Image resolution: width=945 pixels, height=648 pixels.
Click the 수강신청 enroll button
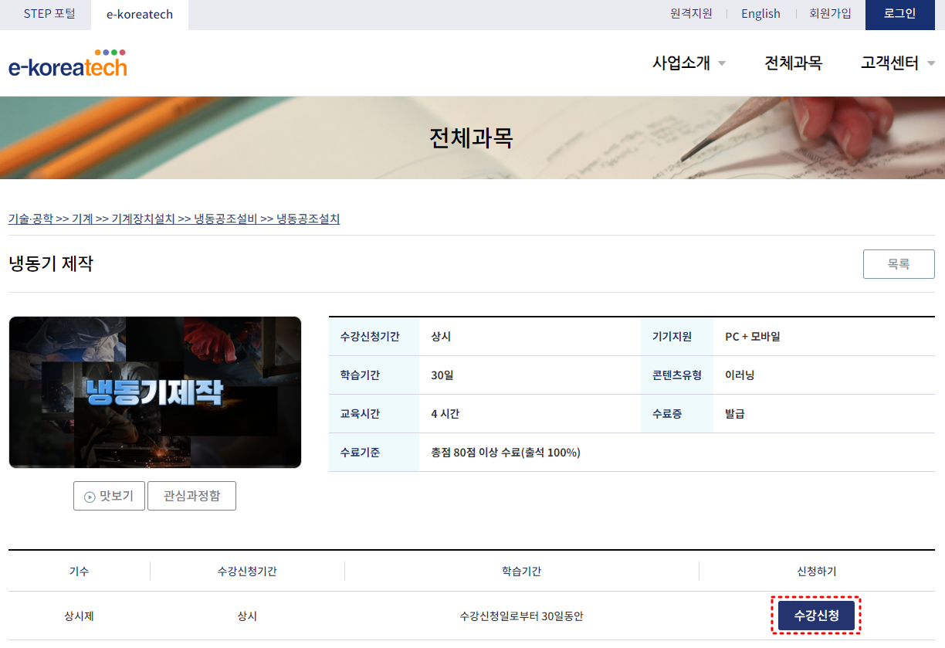[x=817, y=616]
